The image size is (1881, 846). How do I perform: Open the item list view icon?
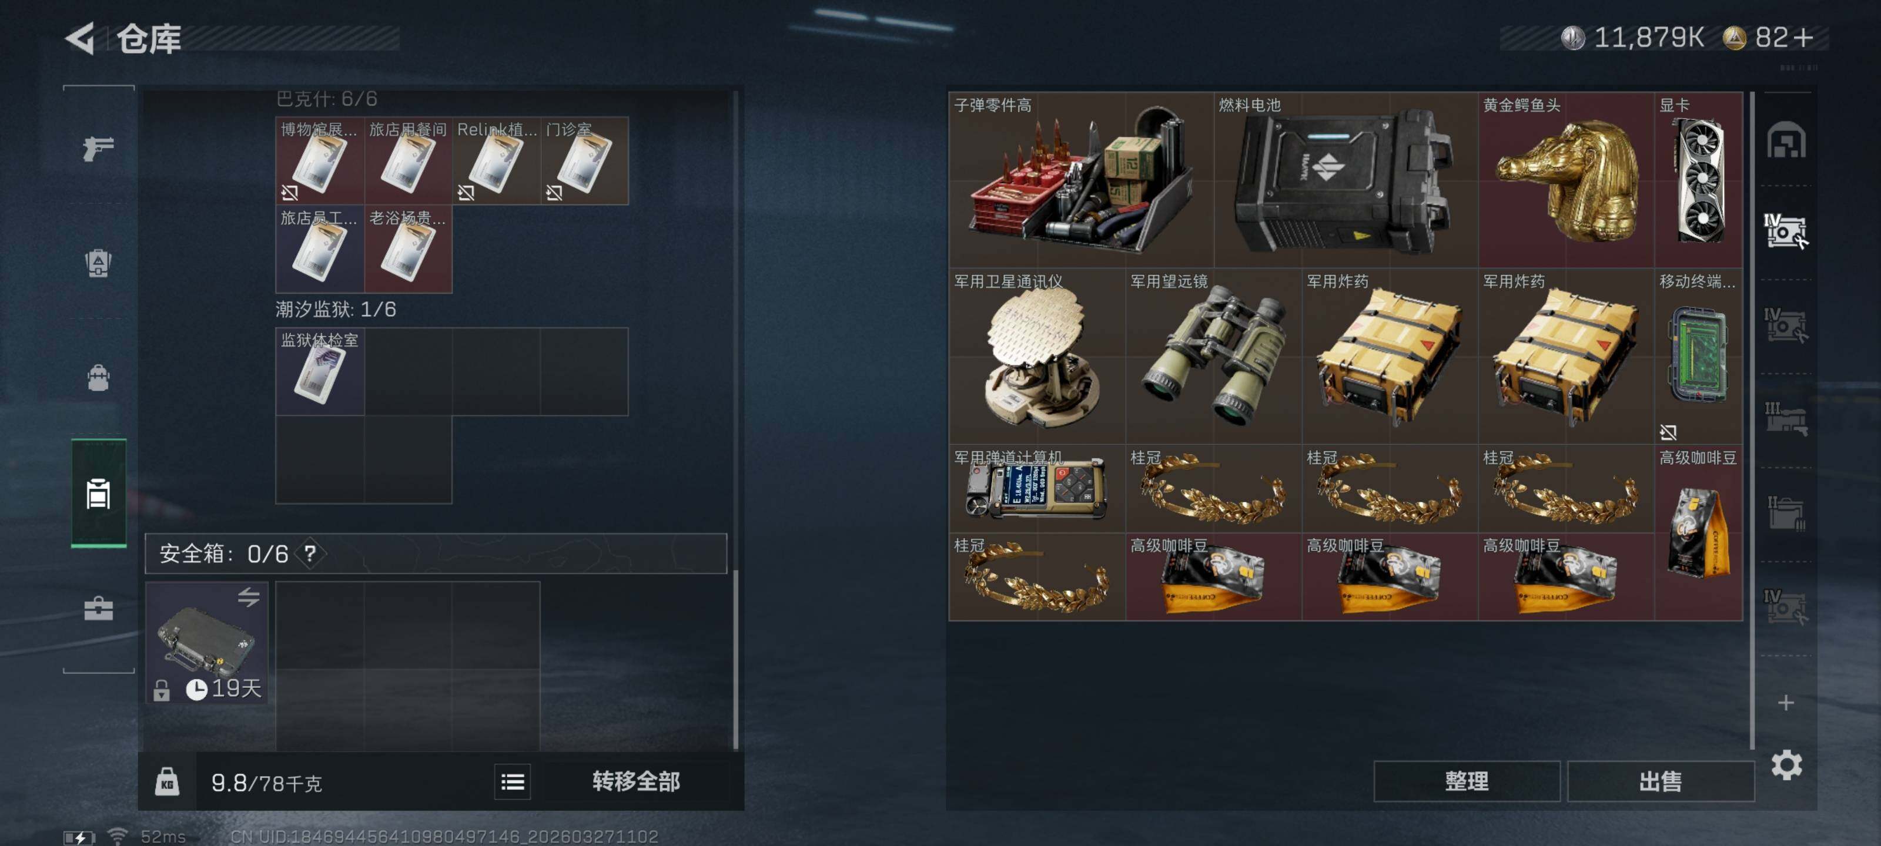(x=513, y=782)
